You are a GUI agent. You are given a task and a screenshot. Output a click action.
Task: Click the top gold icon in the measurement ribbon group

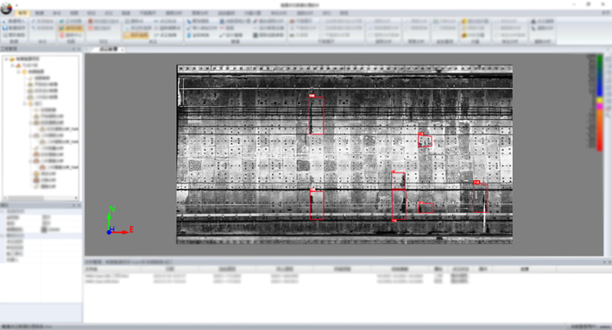(464, 22)
